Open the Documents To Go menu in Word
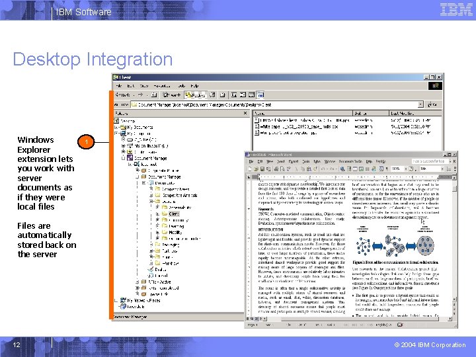Image resolution: width=476 pixels, height=357 pixels. [350, 161]
